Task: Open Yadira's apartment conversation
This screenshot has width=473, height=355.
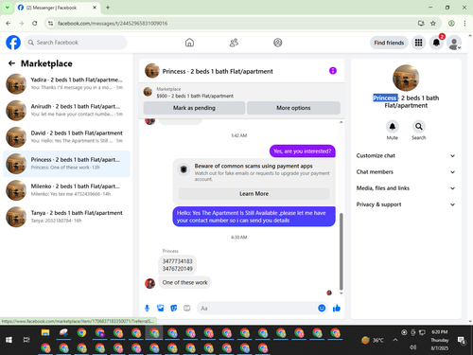Action: [66, 83]
